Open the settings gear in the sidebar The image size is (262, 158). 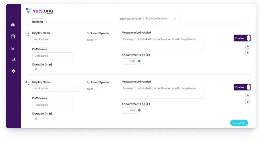click(x=14, y=71)
